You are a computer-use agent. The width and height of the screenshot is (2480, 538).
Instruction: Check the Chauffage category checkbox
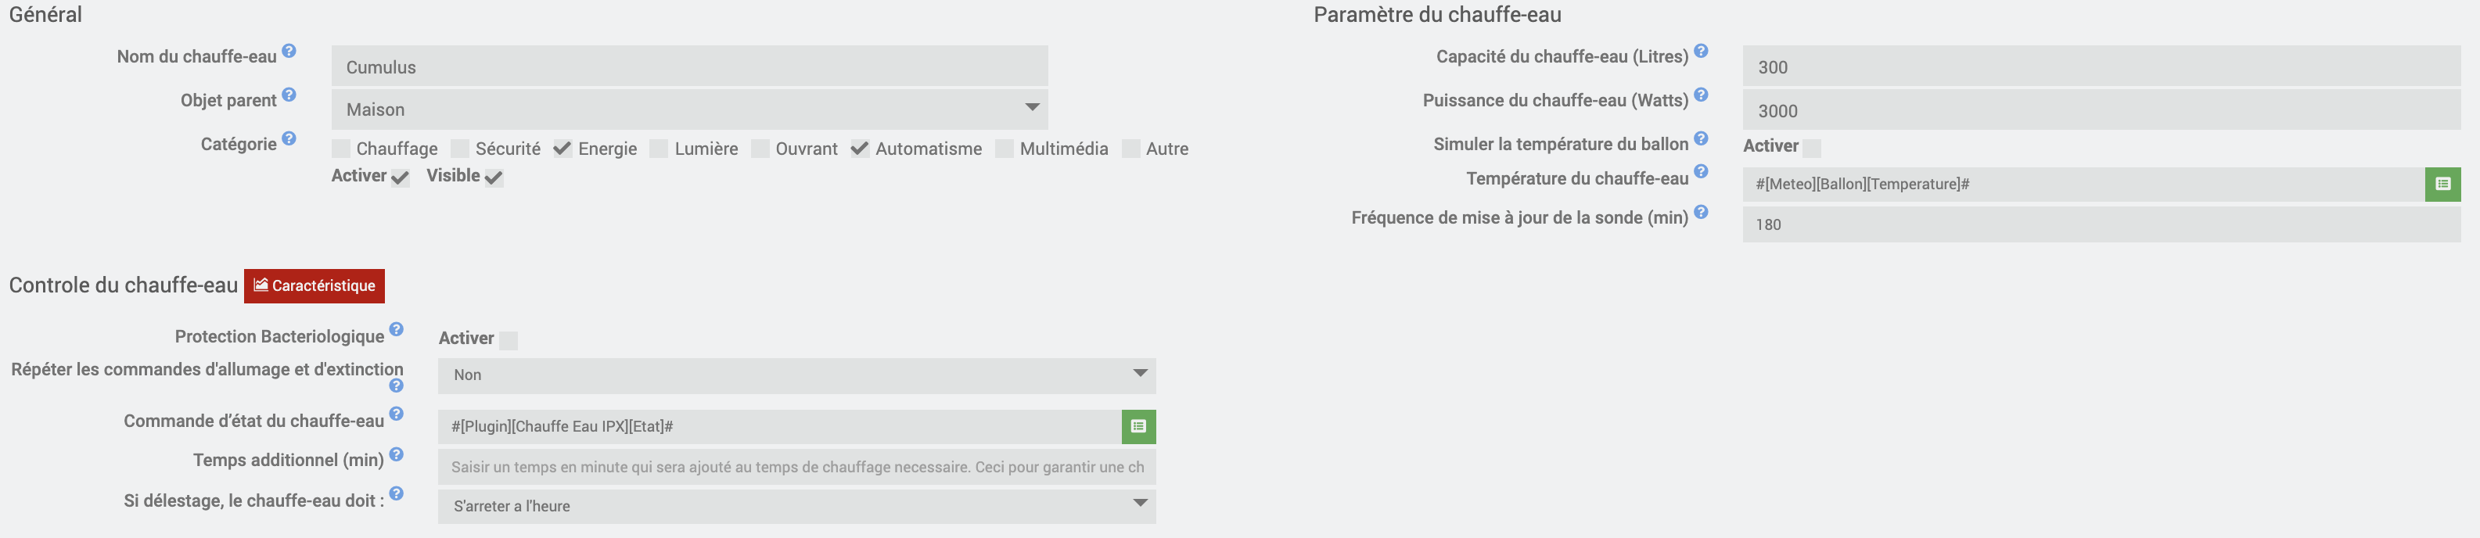(x=341, y=149)
